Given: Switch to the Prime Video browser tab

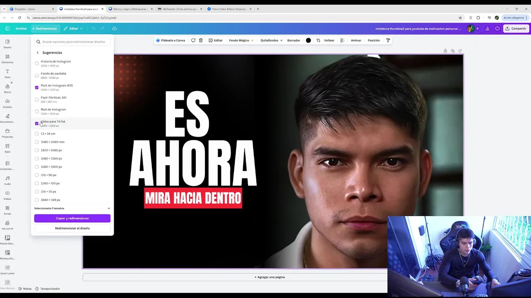Looking at the screenshot, I should [x=229, y=9].
